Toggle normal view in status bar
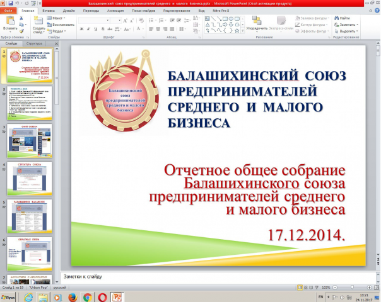The width and height of the screenshot is (381, 302). (300, 288)
